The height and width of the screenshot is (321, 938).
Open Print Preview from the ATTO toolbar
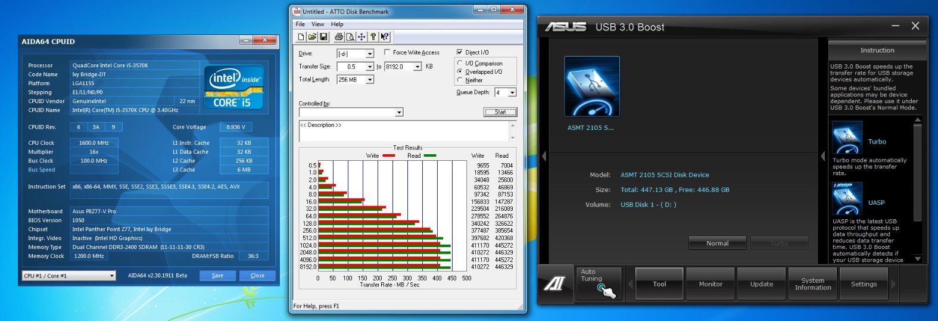point(350,37)
